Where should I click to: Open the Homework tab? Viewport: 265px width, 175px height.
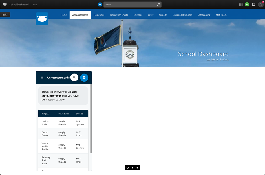99,15
